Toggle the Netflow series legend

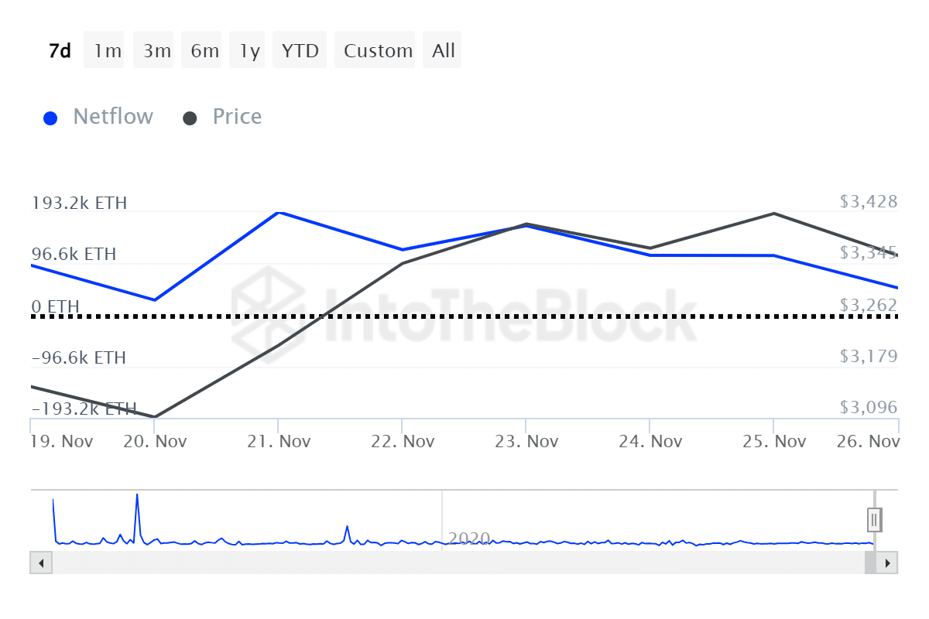coord(113,117)
